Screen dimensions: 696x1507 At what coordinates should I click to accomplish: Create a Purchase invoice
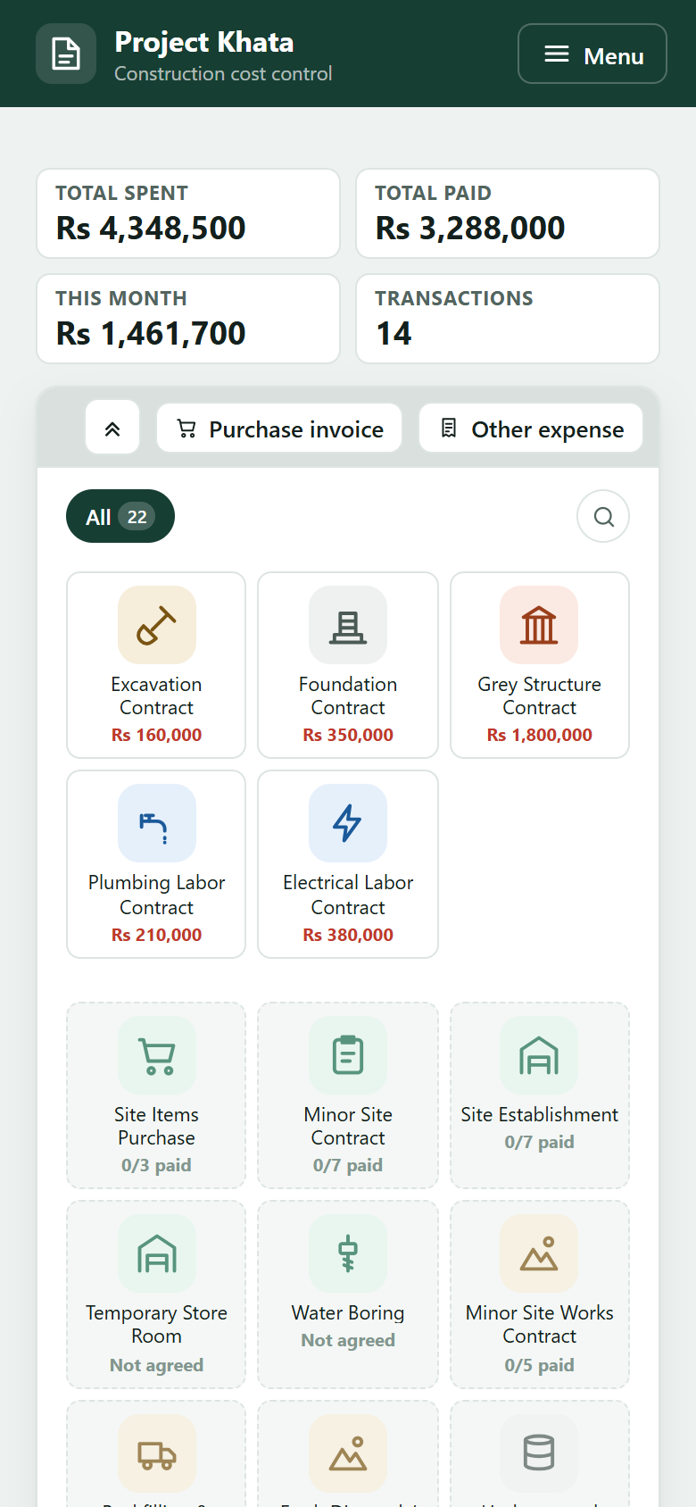(x=279, y=428)
